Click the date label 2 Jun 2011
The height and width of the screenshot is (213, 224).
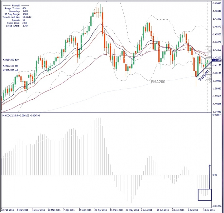tap(147, 210)
